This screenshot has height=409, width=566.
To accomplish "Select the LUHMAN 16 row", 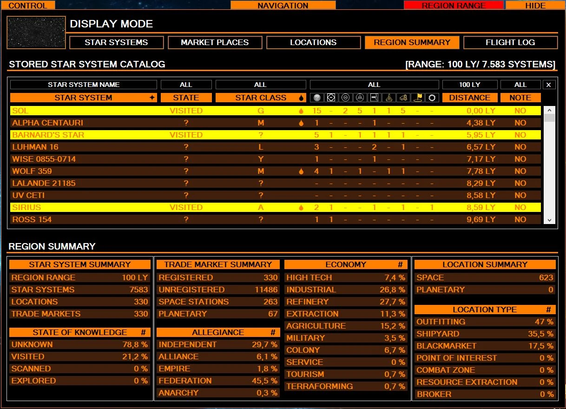I will 276,147.
